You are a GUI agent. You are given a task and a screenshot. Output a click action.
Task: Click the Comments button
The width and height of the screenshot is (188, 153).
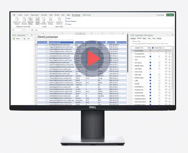[x=159, y=15]
